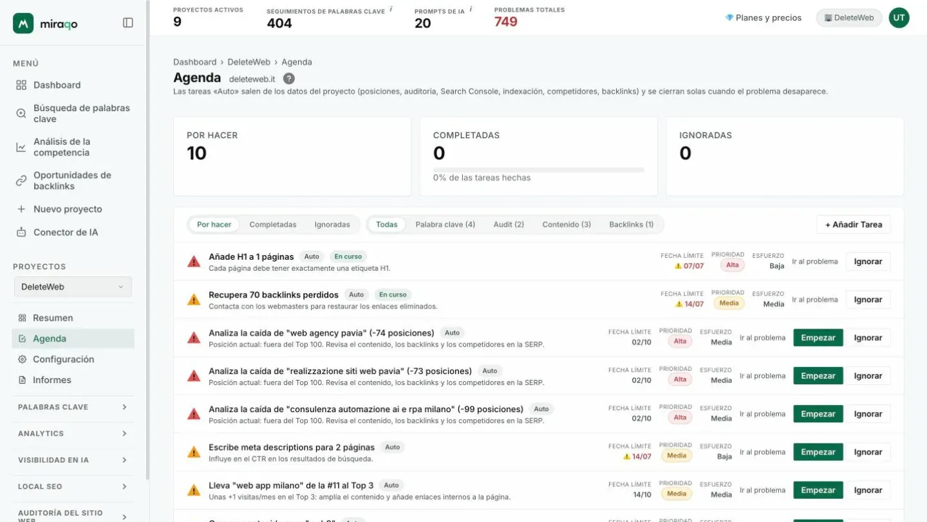Click the Resumen icon in sidebar
The image size is (927, 522).
pos(23,318)
